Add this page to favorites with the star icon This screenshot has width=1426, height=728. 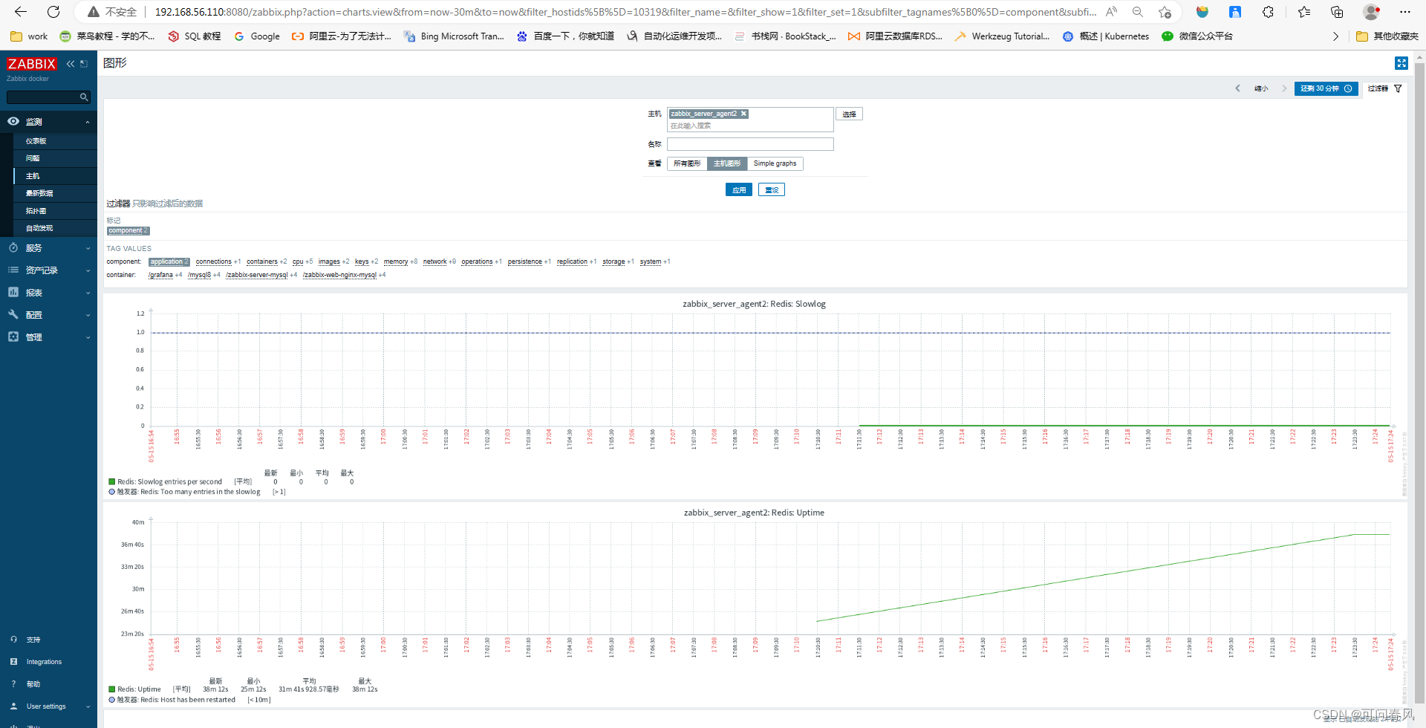click(1165, 12)
